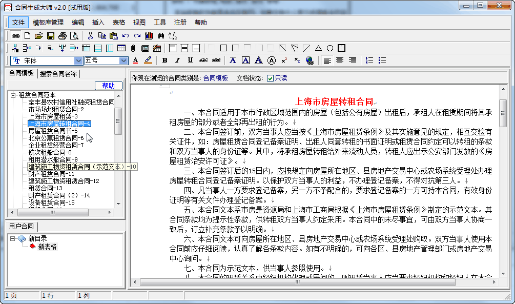Click the Save floppy disk icon
This screenshot has width=515, height=304.
tap(51, 36)
